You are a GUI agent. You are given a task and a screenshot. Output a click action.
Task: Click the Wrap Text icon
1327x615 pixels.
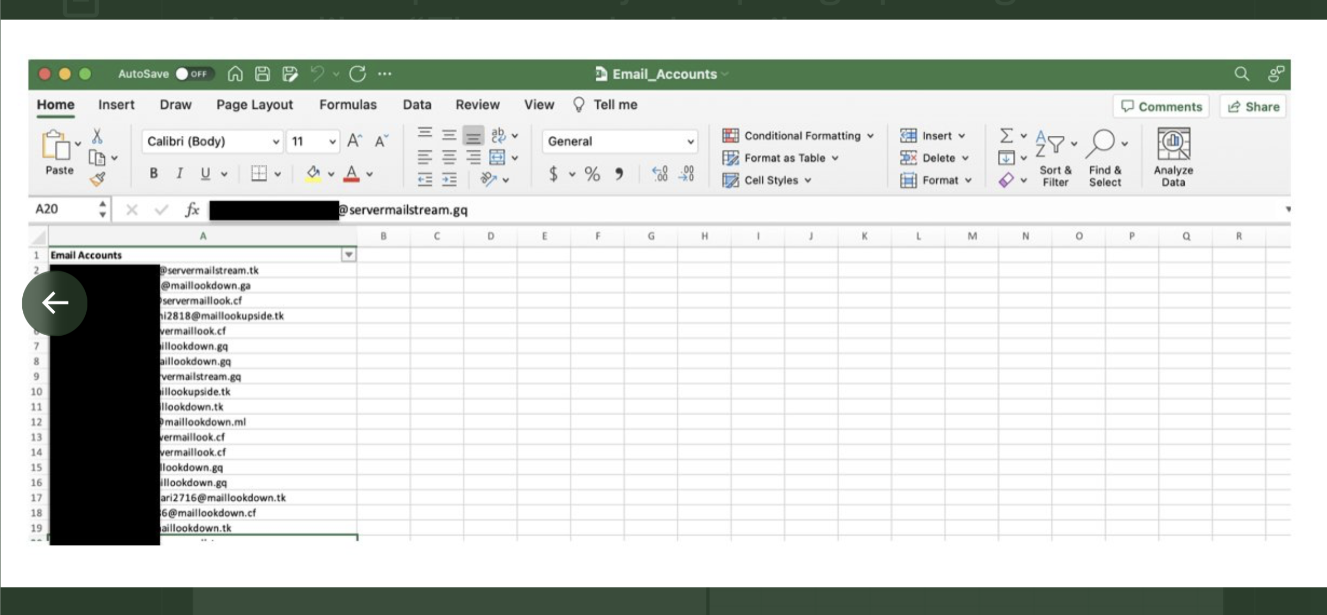pos(498,135)
